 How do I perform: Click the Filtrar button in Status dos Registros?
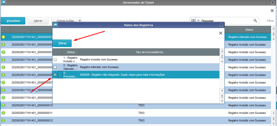click(62, 43)
